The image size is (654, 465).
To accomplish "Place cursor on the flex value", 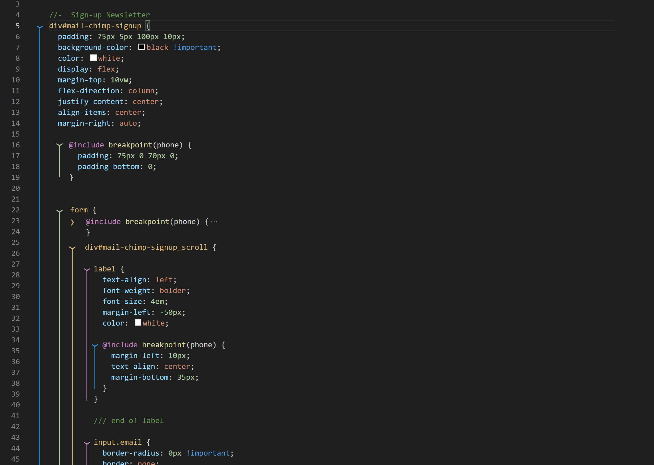I will click(106, 69).
